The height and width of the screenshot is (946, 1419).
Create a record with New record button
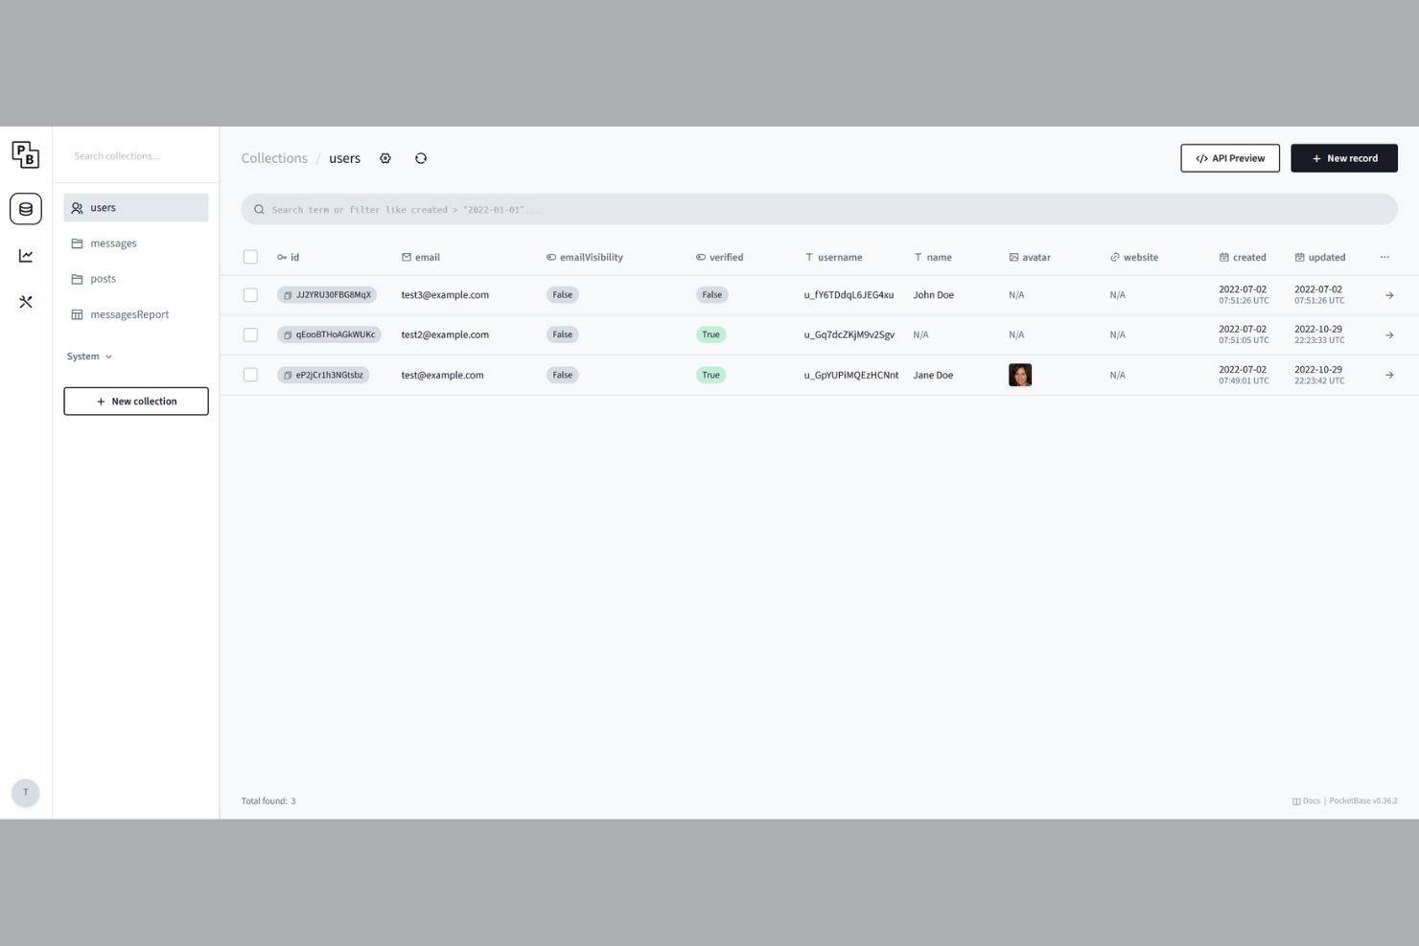[1344, 157]
